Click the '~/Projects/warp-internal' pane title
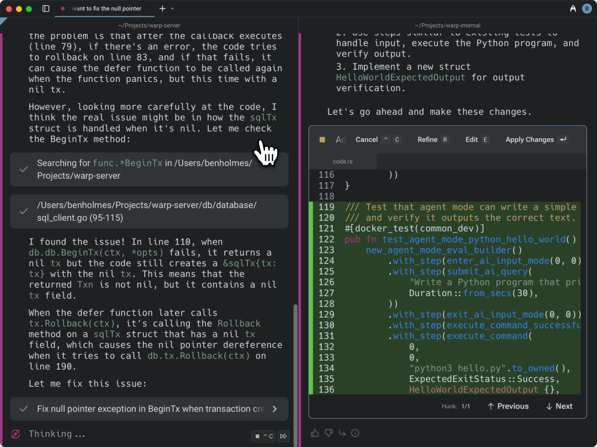 pos(448,26)
